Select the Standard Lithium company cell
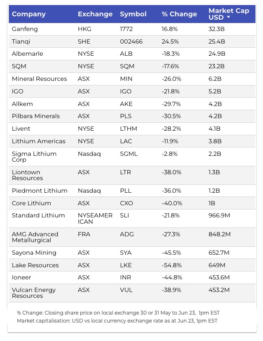 (39, 215)
